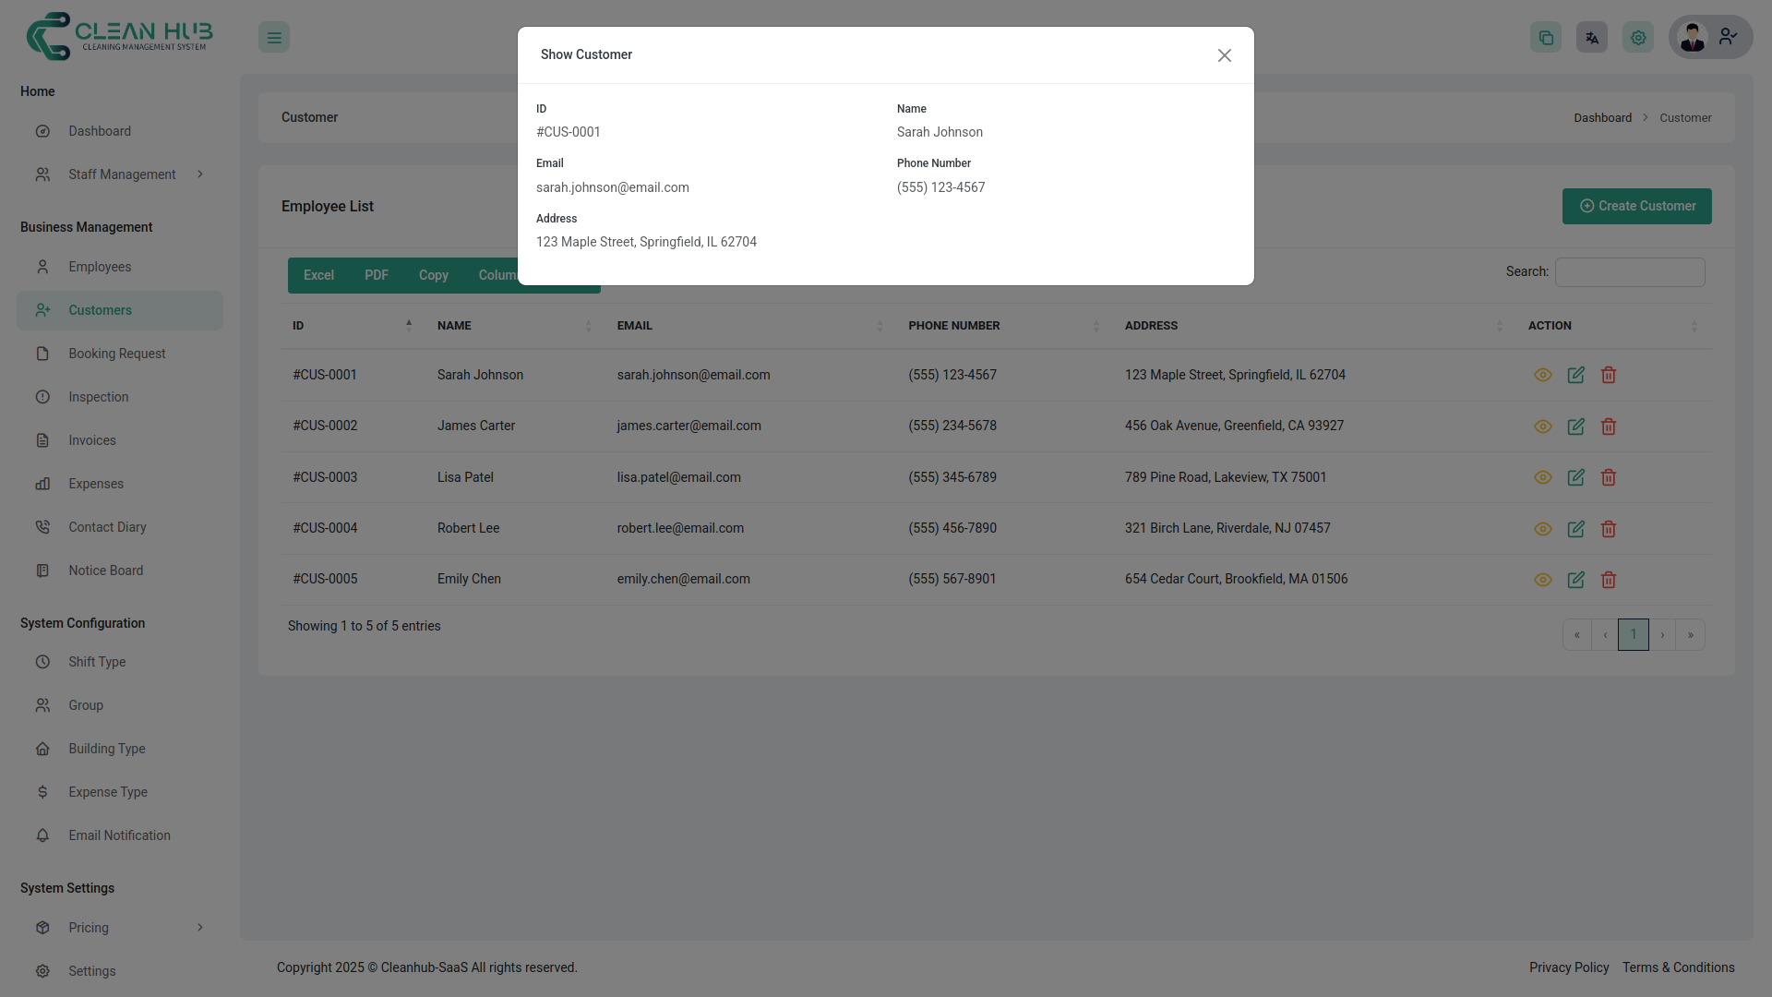Viewport: 1772px width, 997px height.
Task: Focus the table Search input field
Action: [x=1629, y=272]
